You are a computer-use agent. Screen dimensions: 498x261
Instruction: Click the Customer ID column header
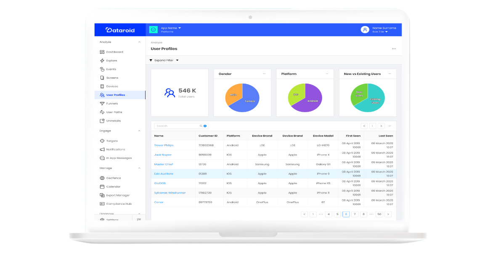click(208, 136)
